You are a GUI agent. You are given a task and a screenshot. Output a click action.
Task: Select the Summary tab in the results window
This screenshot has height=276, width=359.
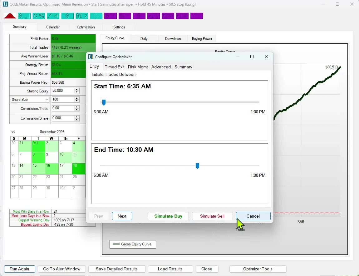[20, 27]
